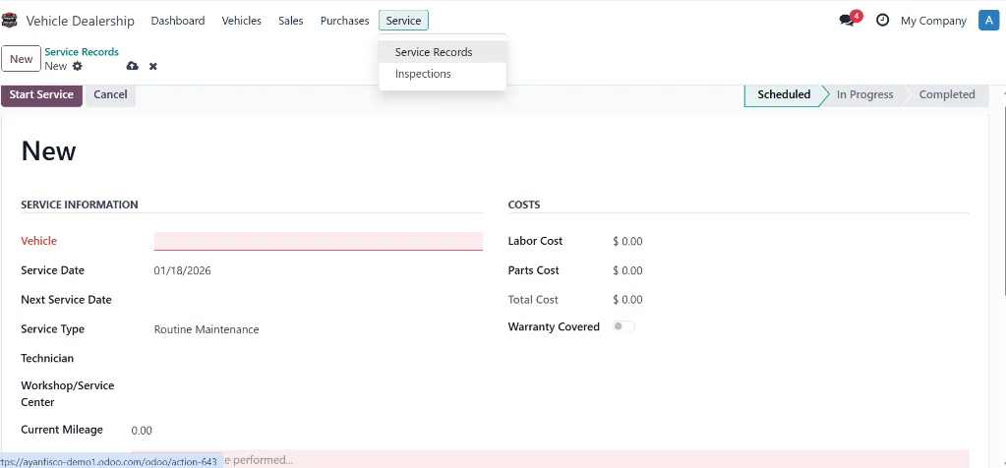Click the SERVICE INFORMATION section heading
1006x468 pixels.
click(x=80, y=205)
